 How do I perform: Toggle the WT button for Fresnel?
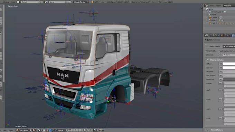(220, 83)
